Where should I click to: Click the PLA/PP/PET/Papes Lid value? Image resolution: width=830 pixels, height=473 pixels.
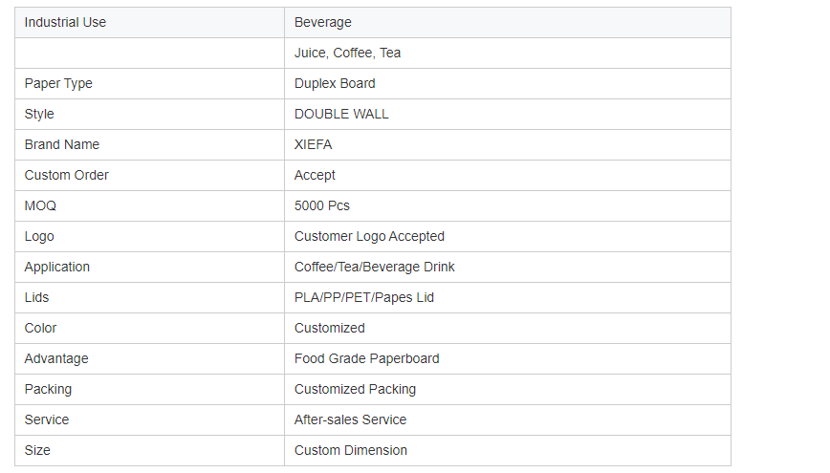pos(364,298)
